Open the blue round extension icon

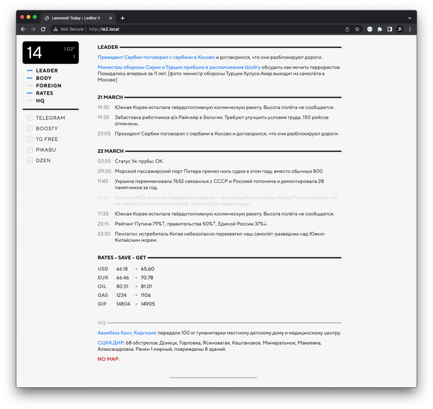click(x=369, y=29)
